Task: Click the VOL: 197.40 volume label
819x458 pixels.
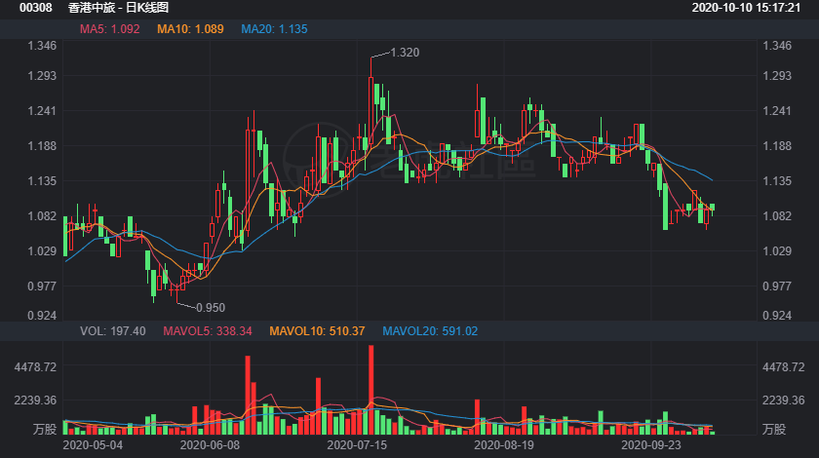Action: (x=113, y=331)
